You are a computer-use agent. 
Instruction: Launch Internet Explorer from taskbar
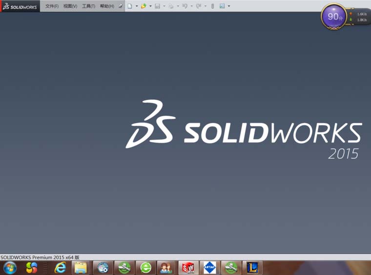click(x=61, y=268)
